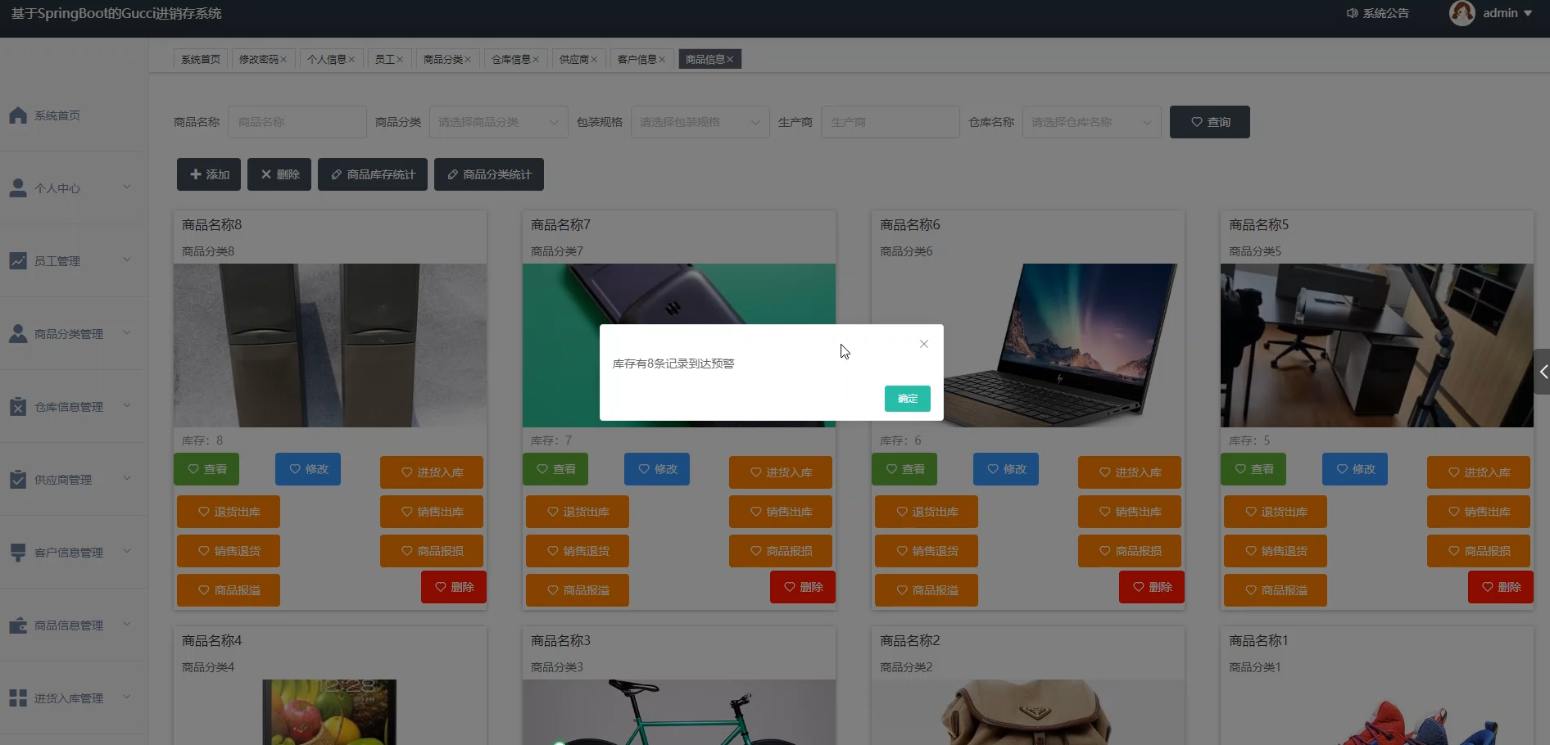This screenshot has width=1550, height=745.
Task: Open the 系统公告 announcement speaker icon
Action: coord(1353,13)
